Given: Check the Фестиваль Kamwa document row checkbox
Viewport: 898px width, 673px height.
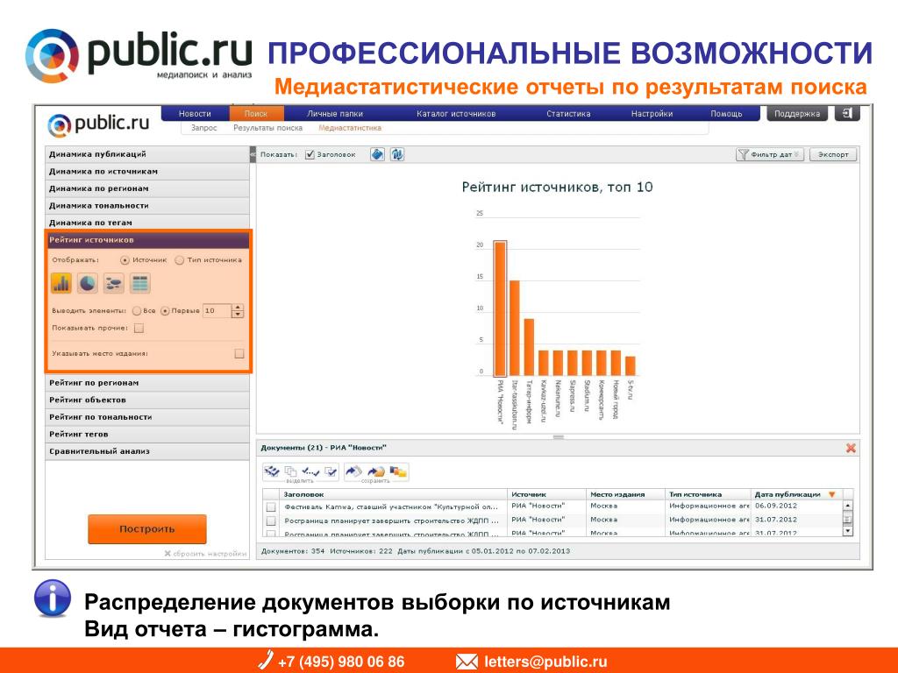Looking at the screenshot, I should tap(271, 507).
